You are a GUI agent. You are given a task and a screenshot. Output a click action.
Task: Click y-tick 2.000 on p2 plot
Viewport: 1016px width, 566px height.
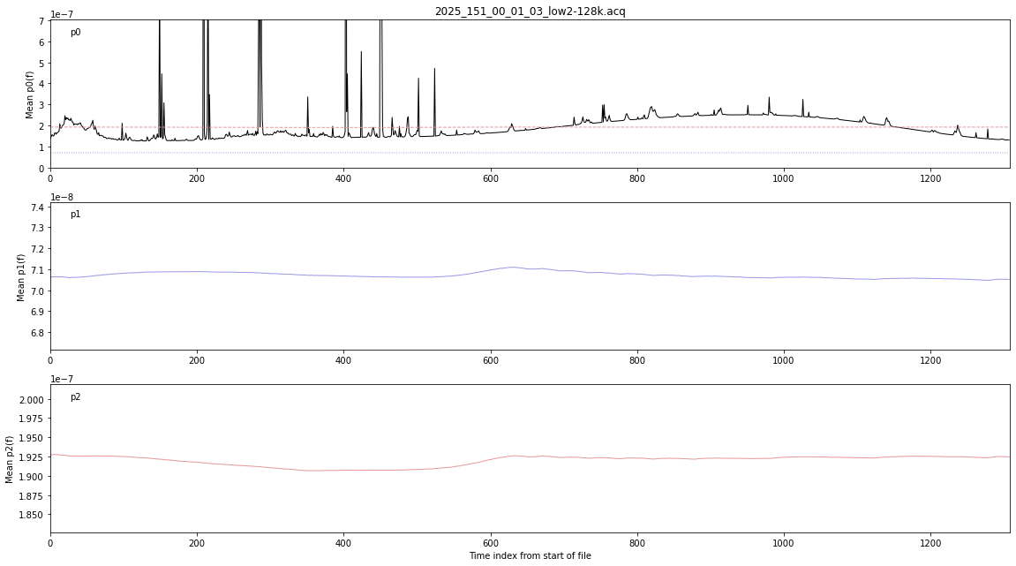click(x=33, y=399)
